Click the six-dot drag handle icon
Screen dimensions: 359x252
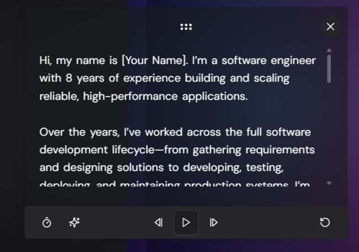click(186, 27)
